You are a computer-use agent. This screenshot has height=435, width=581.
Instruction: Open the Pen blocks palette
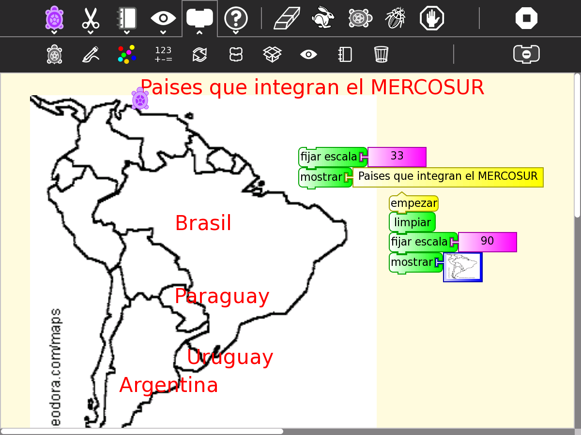90,54
